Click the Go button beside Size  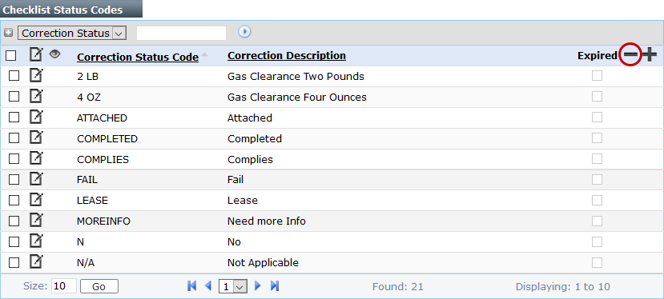[x=99, y=286]
